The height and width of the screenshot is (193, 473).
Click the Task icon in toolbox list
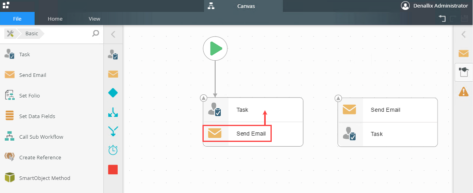(10, 54)
